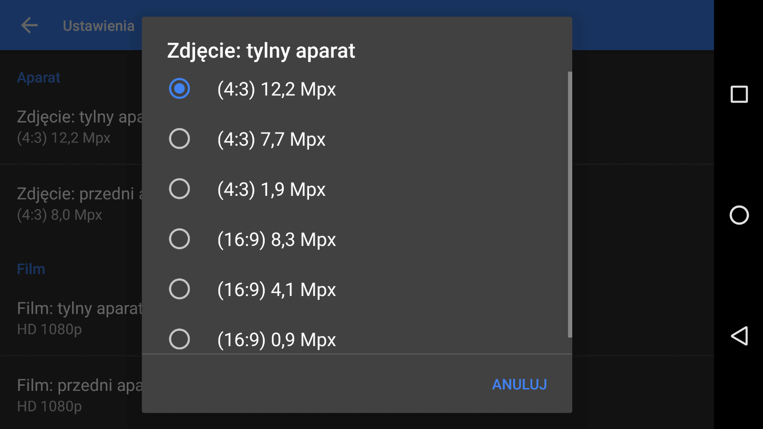Choose the (16:9) 8,3 Mpx resolution

180,239
